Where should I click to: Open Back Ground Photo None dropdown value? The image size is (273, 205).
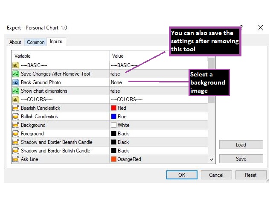point(116,82)
